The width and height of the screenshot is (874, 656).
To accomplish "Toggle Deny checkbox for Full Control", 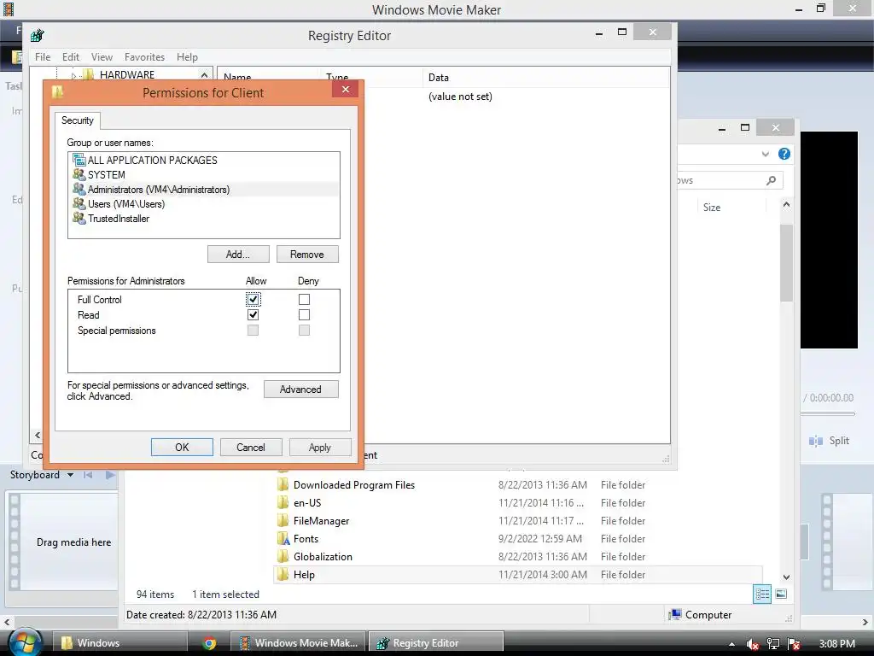I will point(304,300).
